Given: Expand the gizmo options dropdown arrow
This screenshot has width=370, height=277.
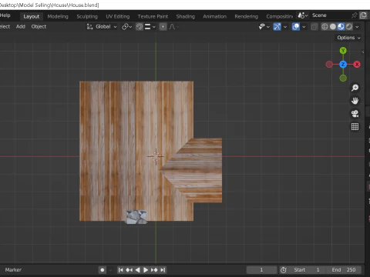Looking at the screenshot, I should [x=285, y=27].
